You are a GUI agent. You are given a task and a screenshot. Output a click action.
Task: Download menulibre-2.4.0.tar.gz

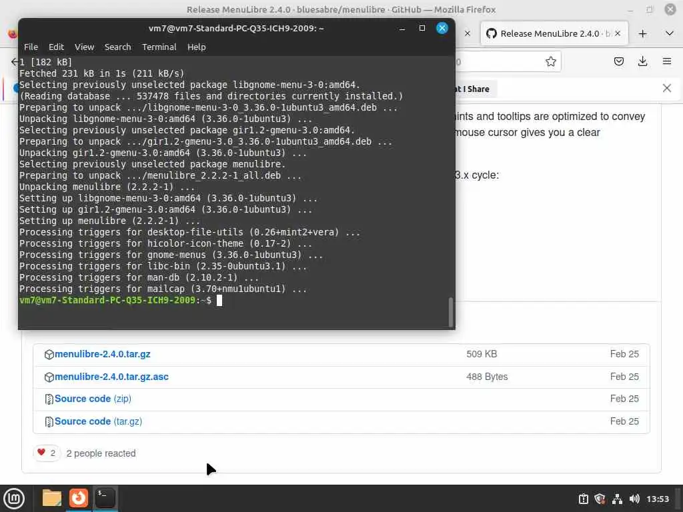102,354
